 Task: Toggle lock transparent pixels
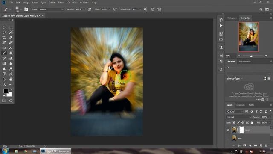coord(234,123)
